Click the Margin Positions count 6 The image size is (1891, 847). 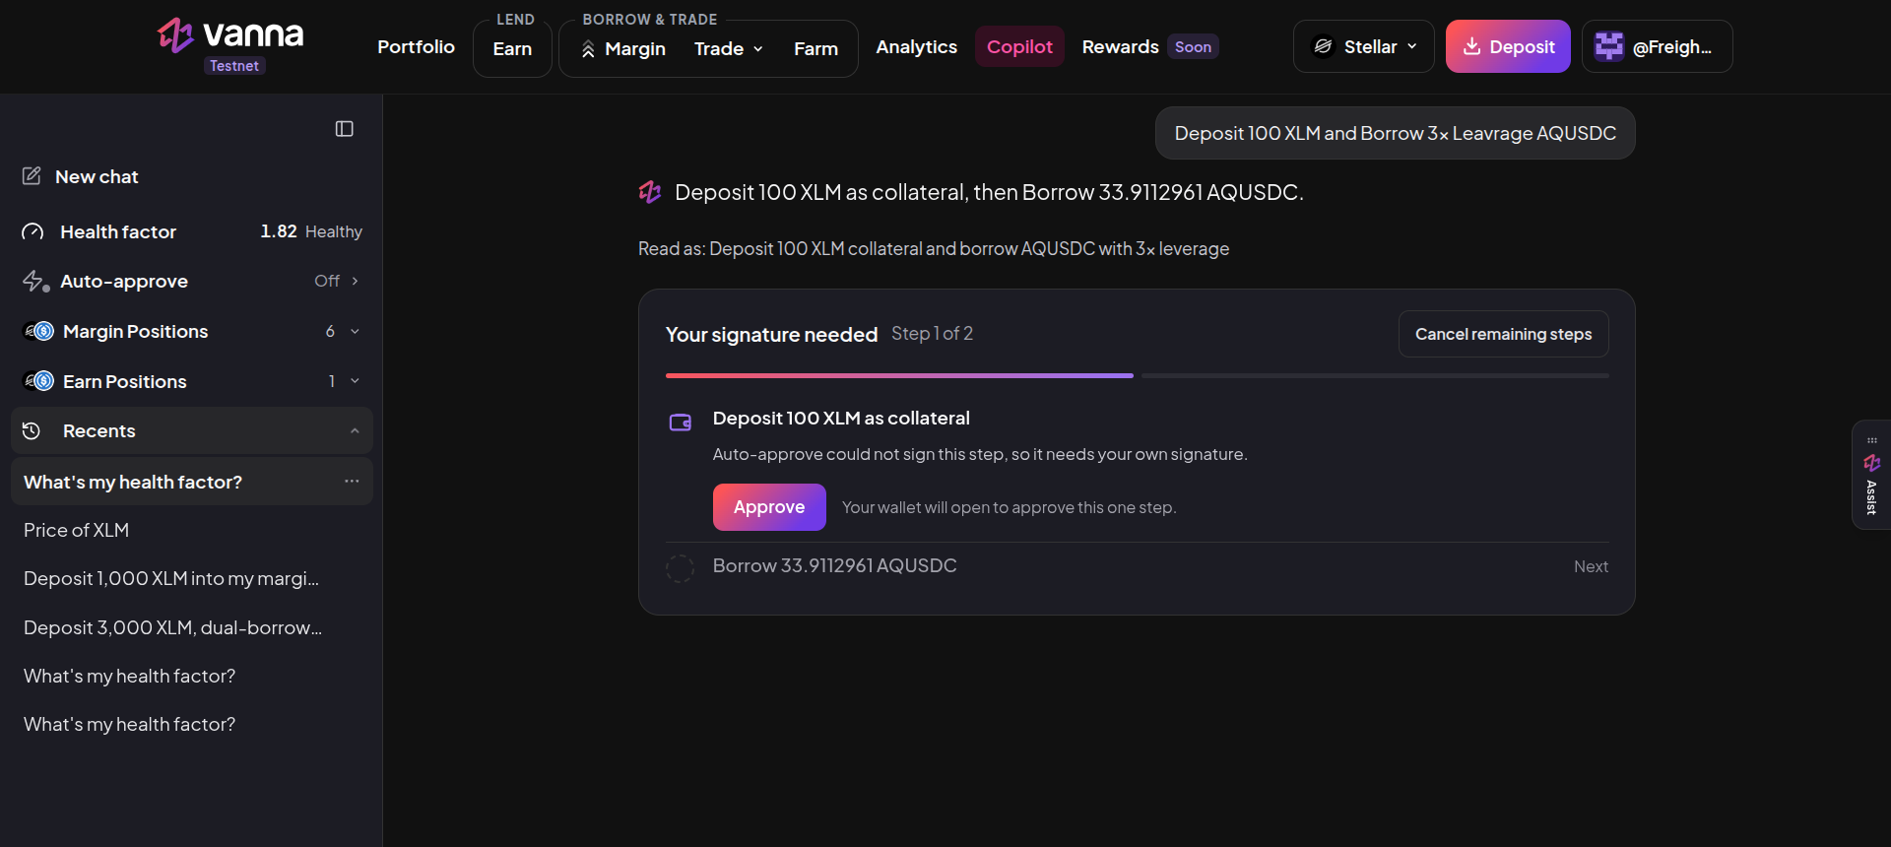pyautogui.click(x=330, y=331)
